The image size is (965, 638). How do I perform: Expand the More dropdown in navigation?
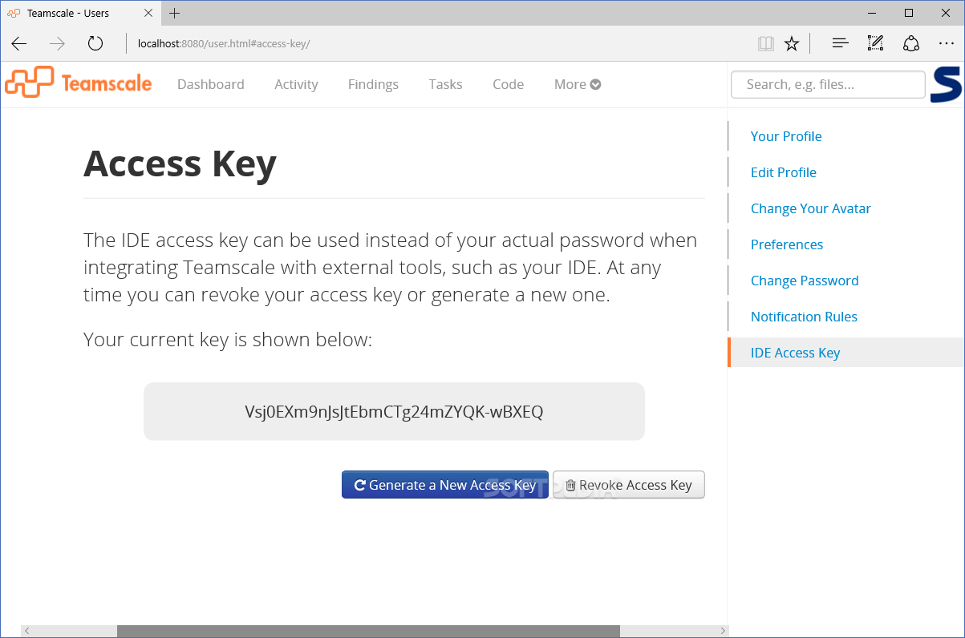point(578,84)
